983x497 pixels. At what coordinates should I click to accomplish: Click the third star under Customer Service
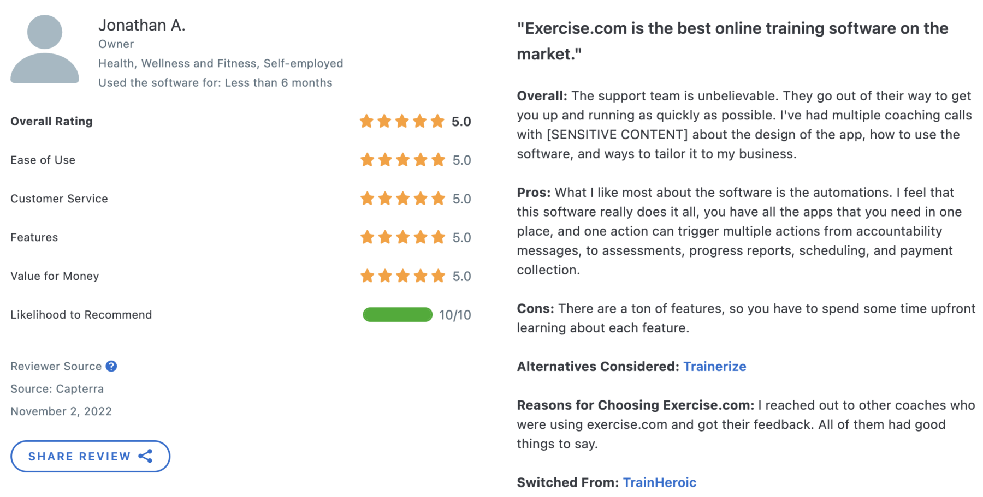(403, 199)
